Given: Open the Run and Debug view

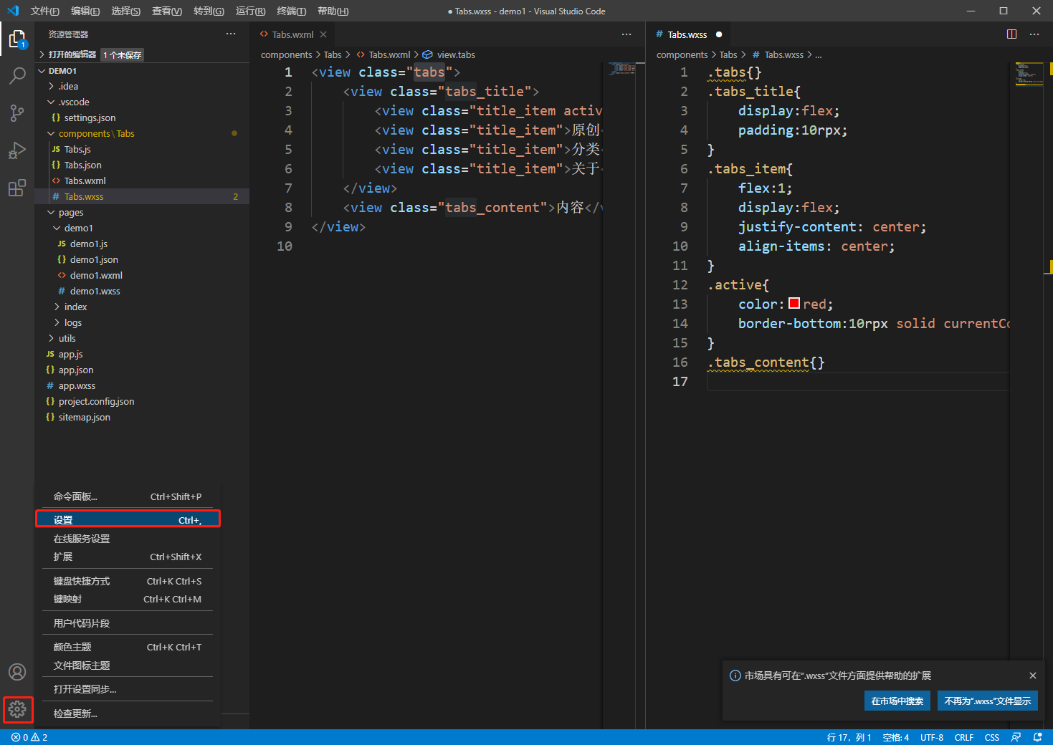Looking at the screenshot, I should (x=17, y=150).
